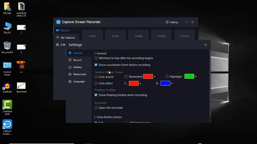The image size is (257, 144).
Task: Select the desktop file icon named 2
Action: (21, 47)
